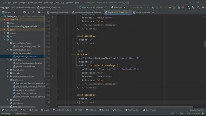Image resolution: width=206 pixels, height=116 pixels.
Task: Collapse the authenticationScreen folder
Action: [x=8, y=50]
